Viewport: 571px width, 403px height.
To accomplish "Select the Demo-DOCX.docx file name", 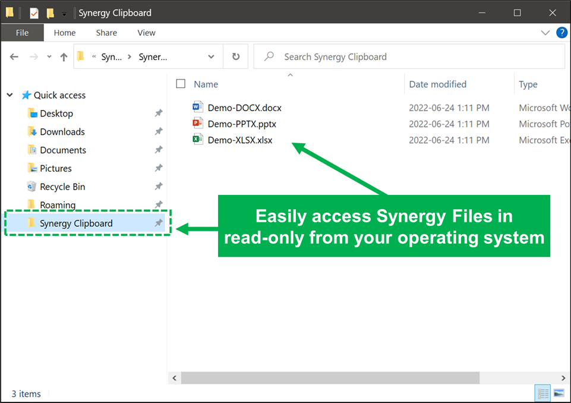I will pyautogui.click(x=244, y=108).
